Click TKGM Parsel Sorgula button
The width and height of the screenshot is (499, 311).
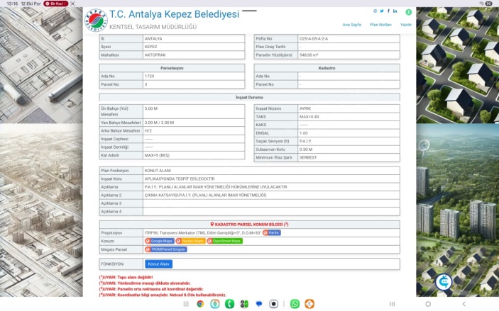pyautogui.click(x=165, y=249)
